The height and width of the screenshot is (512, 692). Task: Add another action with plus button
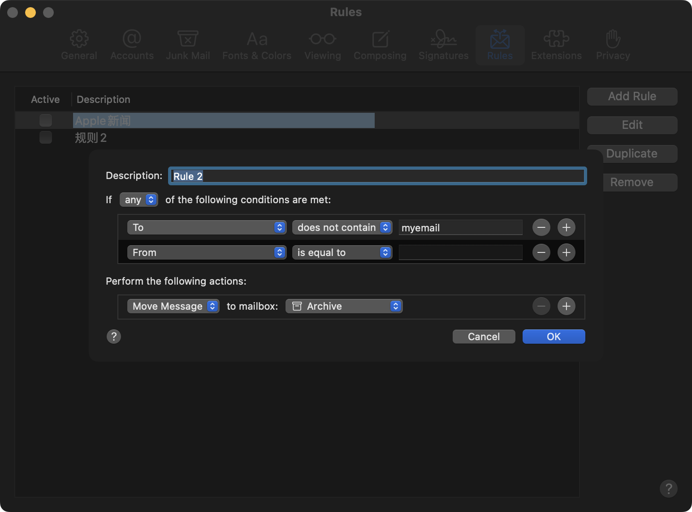pos(566,306)
